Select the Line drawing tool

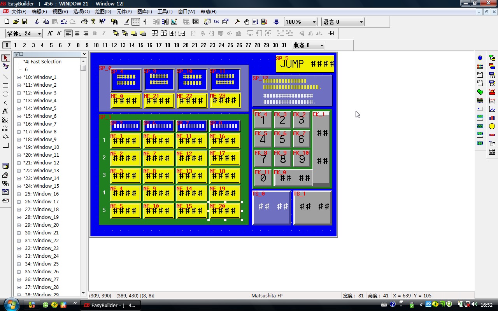(x=5, y=77)
